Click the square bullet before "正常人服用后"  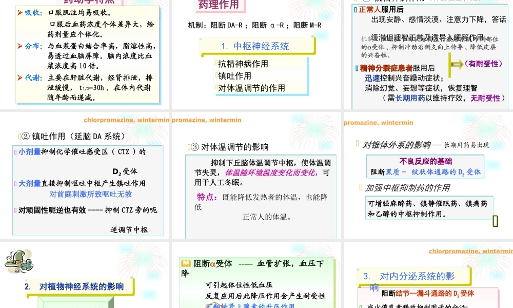click(356, 10)
